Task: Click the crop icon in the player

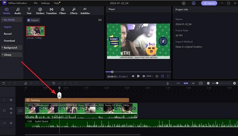Action: [x=162, y=76]
